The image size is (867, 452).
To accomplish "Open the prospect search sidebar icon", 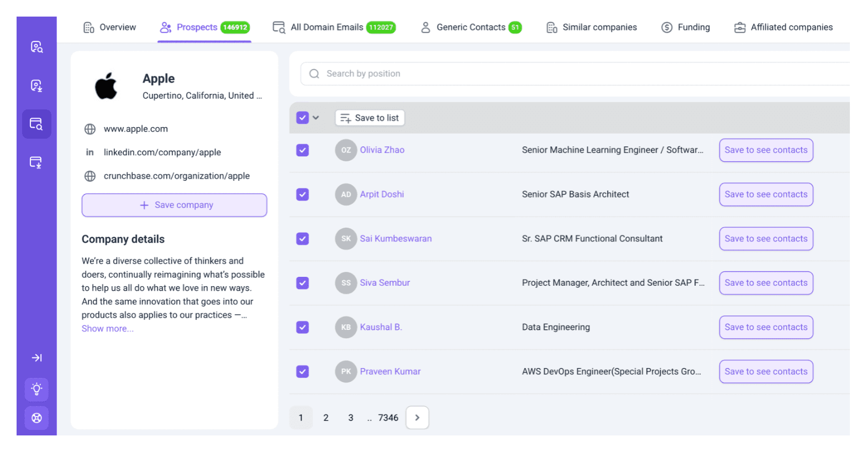I will pyautogui.click(x=36, y=47).
